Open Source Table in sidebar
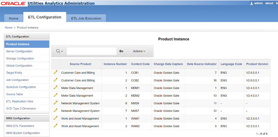The height and width of the screenshot is (137, 278). click(27, 94)
